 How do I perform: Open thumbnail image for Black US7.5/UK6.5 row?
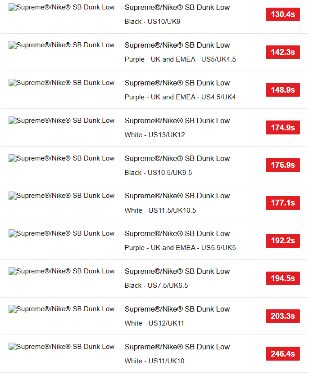pyautogui.click(x=61, y=271)
